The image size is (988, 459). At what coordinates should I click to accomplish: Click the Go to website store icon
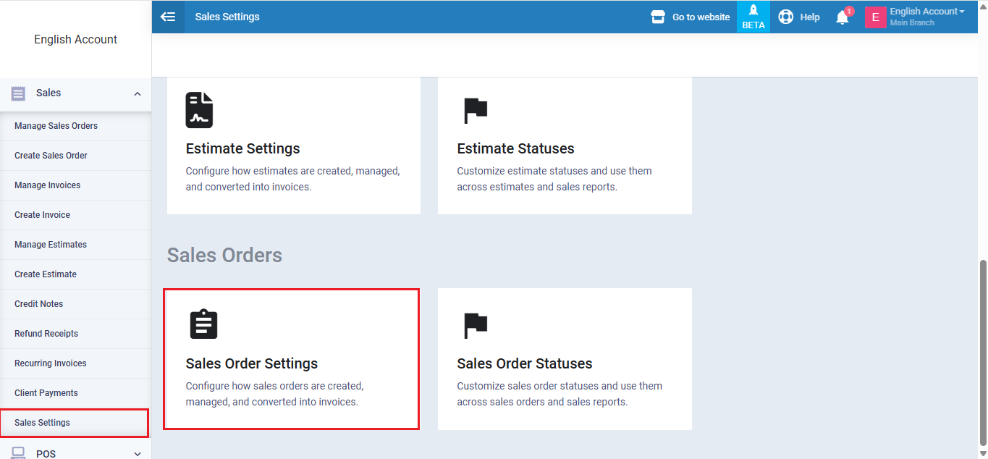tap(658, 17)
